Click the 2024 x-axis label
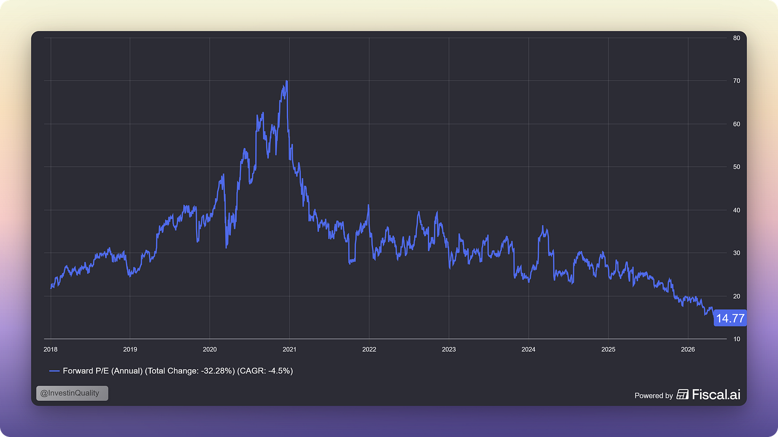Viewport: 778px width, 437px height. pyautogui.click(x=528, y=349)
